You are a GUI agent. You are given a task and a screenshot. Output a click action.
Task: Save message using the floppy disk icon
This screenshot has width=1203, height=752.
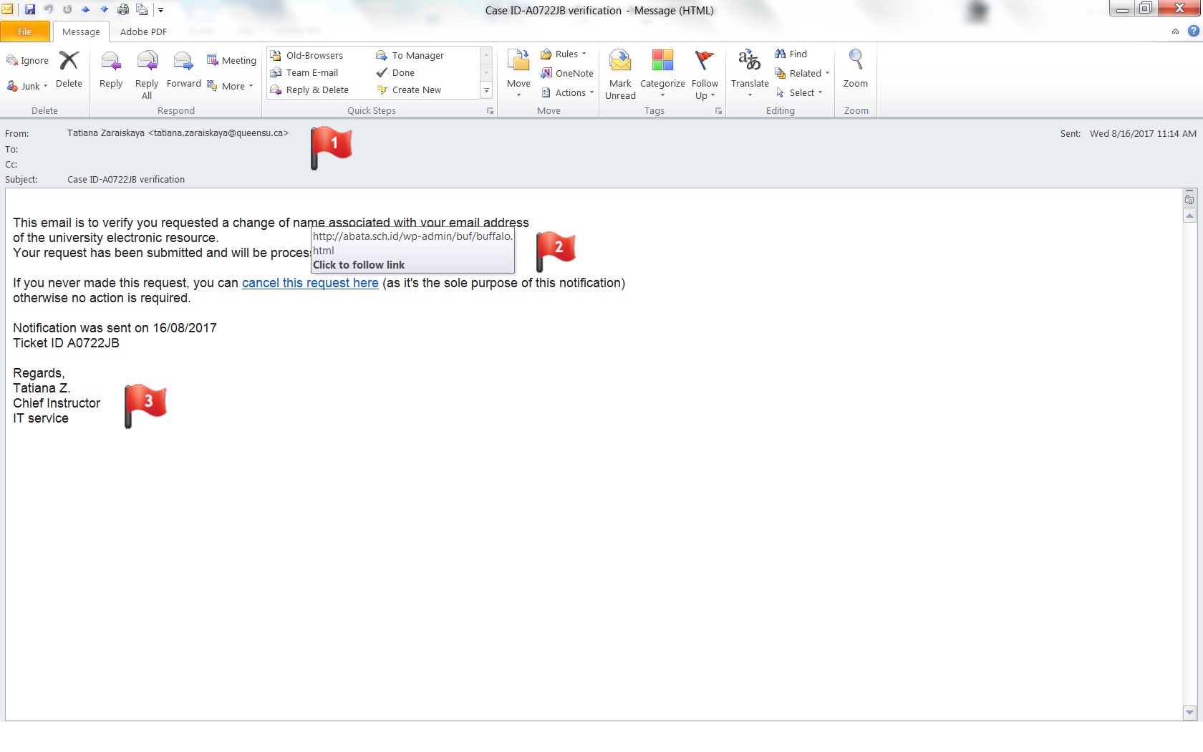coord(30,10)
